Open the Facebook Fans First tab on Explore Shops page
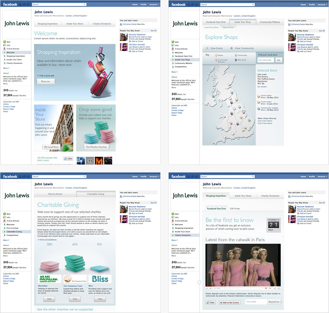The height and width of the screenshot is (313, 329). point(216,22)
